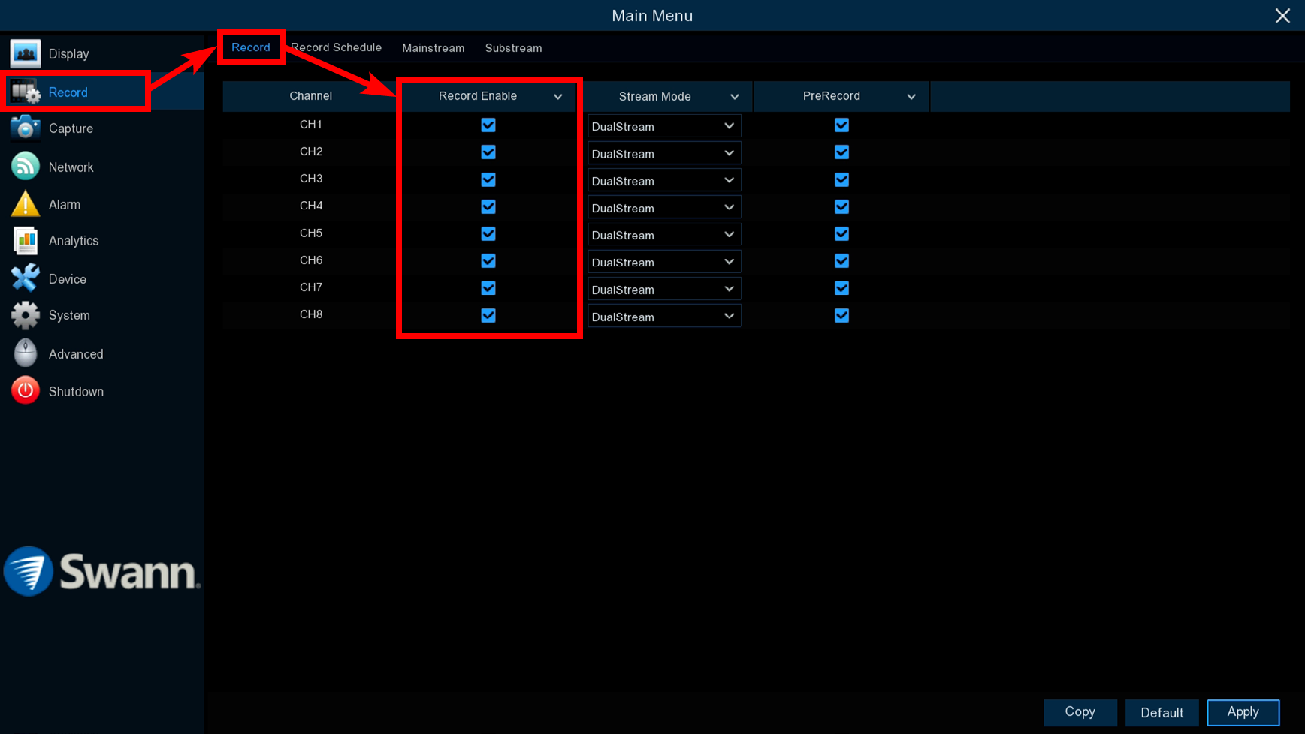
Task: Expand the Record Enable column header arrow
Action: click(557, 97)
